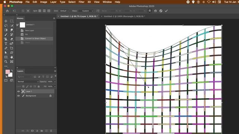
Task: Select the Move tool
Action: click(6, 21)
